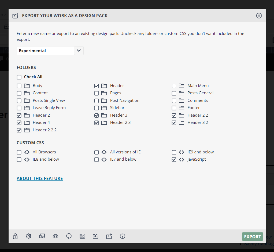Viewport: 274px width, 252px height.
Task: Click the responsive devices icon
Action: click(x=42, y=236)
